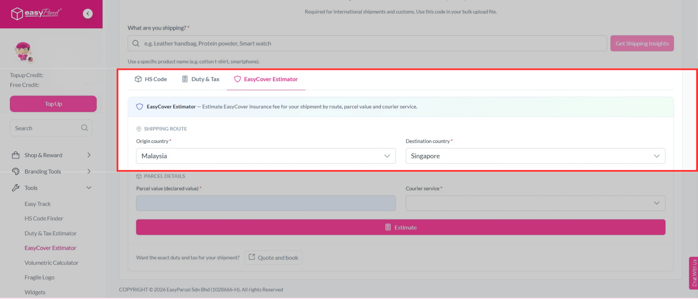
Task: Open the Chat With Us widget
Action: pos(693,273)
